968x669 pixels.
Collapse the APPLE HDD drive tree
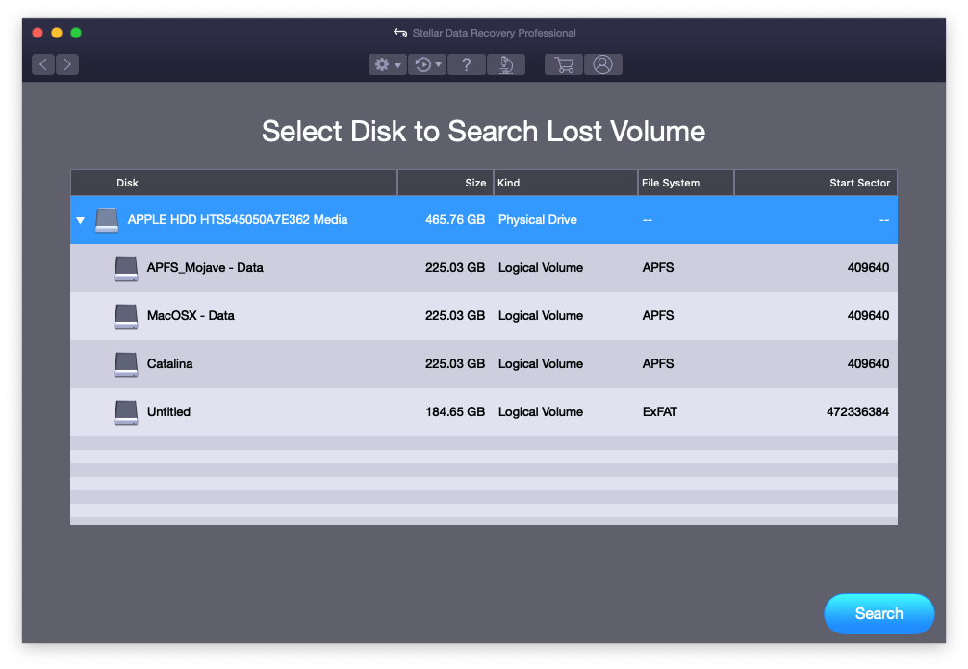pyautogui.click(x=80, y=220)
